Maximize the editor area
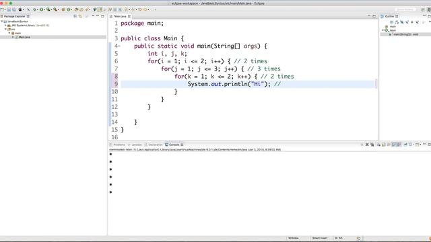 [374, 16]
